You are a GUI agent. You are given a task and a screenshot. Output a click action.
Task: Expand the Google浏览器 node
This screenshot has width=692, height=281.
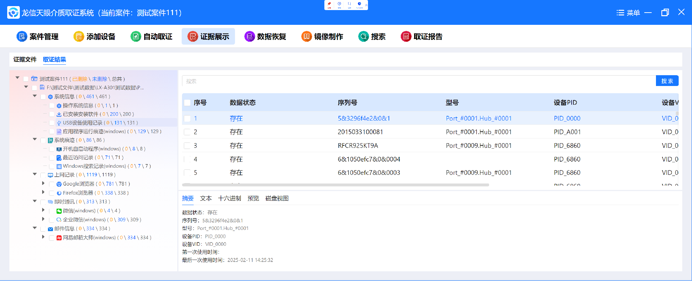pyautogui.click(x=43, y=183)
